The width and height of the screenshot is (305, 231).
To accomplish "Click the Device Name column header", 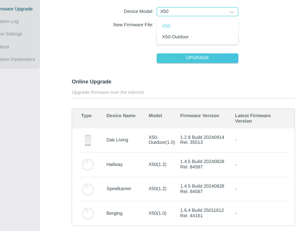I will [121, 116].
